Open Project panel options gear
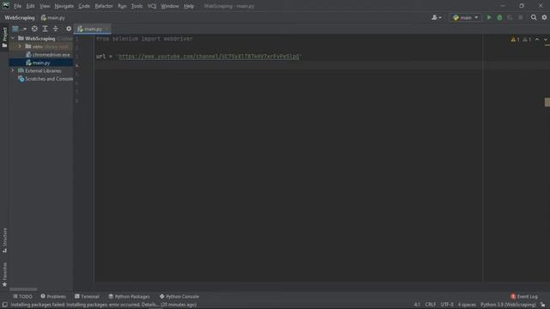 click(x=69, y=28)
